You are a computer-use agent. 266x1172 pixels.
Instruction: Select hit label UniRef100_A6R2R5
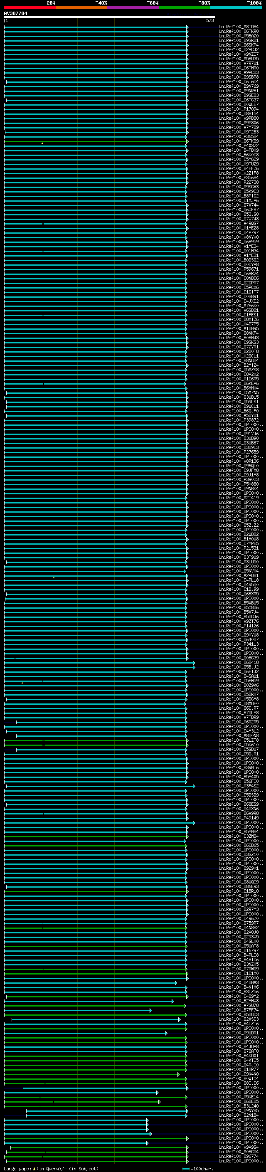tap(239, 722)
